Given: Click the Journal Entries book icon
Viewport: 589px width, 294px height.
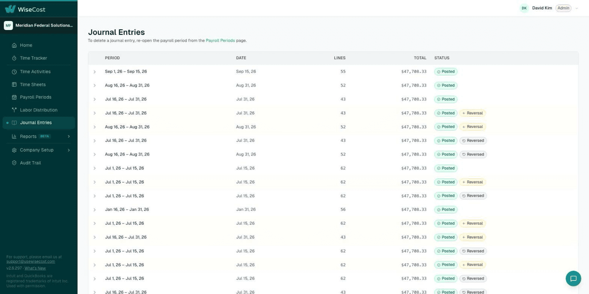Looking at the screenshot, I should (x=14, y=123).
